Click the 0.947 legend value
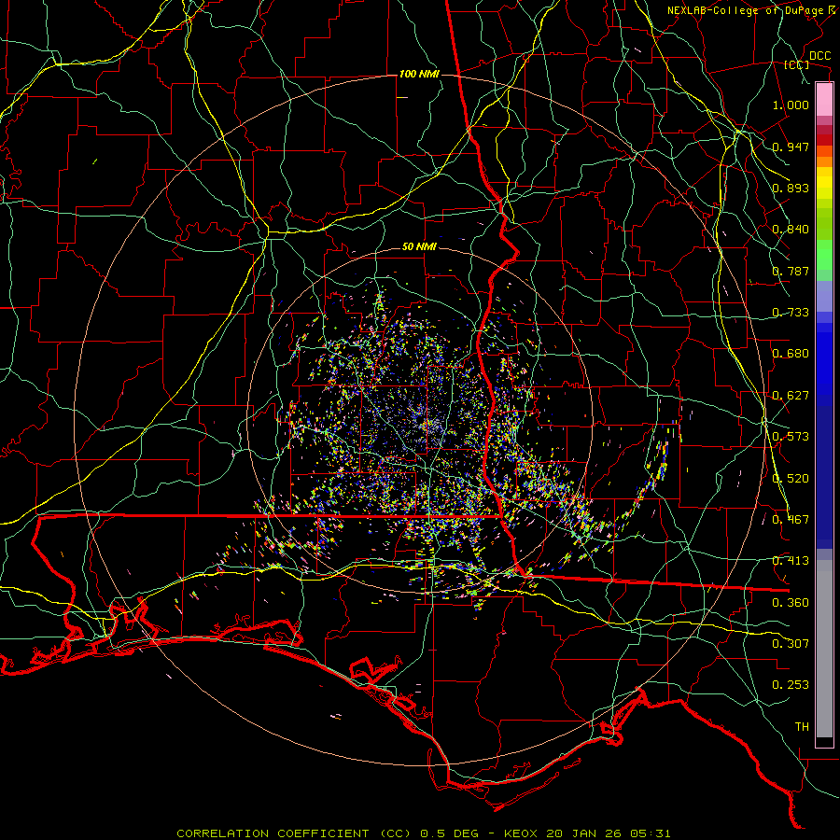This screenshot has height=840, width=840. (791, 147)
